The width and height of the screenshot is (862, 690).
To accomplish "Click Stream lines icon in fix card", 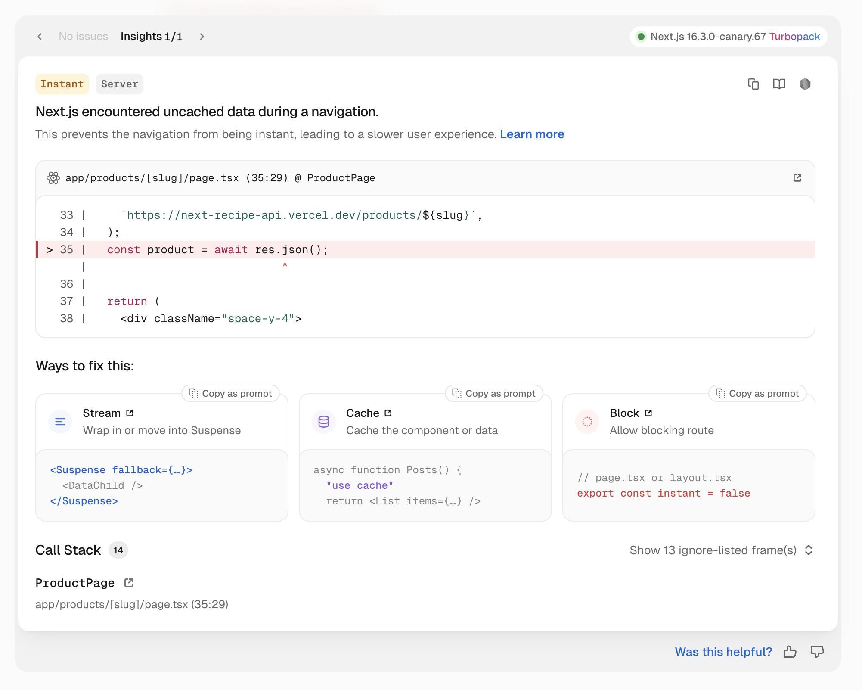I will tap(60, 422).
